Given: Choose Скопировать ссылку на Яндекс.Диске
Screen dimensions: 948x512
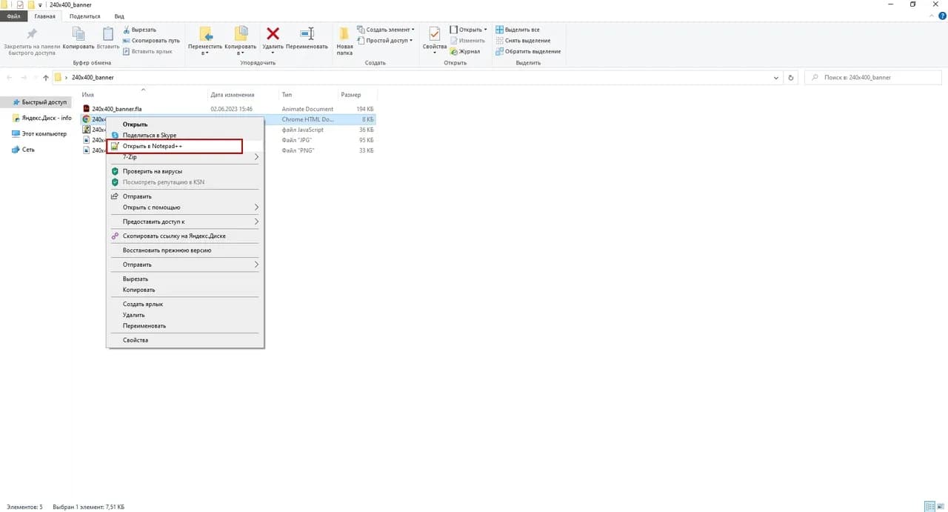Looking at the screenshot, I should click(x=185, y=236).
